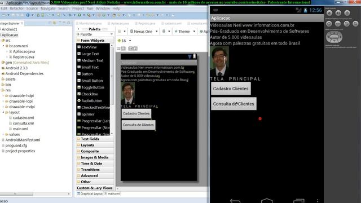The height and width of the screenshot is (203, 361).
Task: Tap Cadastro Clientes button in the emulator
Action: pyautogui.click(x=231, y=89)
